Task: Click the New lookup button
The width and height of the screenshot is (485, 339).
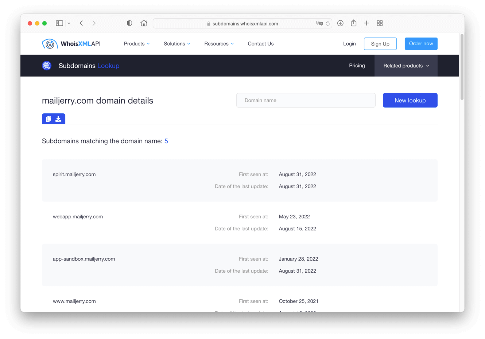Action: point(410,100)
